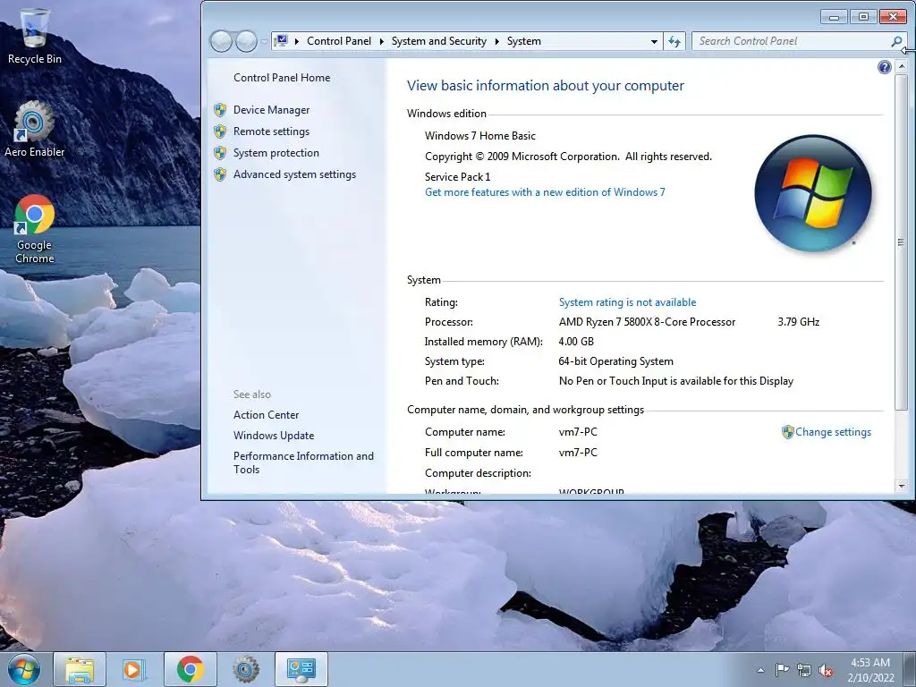Open Advanced system settings
This screenshot has height=687, width=916.
pos(294,174)
